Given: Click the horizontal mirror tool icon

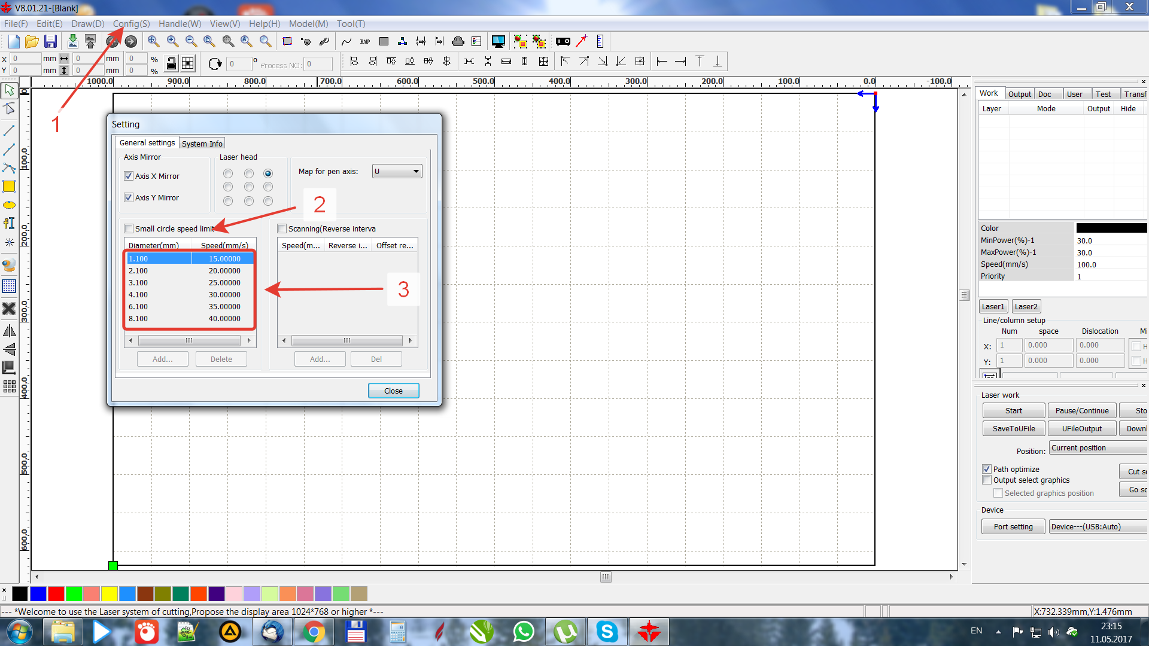Looking at the screenshot, I should pos(9,331).
